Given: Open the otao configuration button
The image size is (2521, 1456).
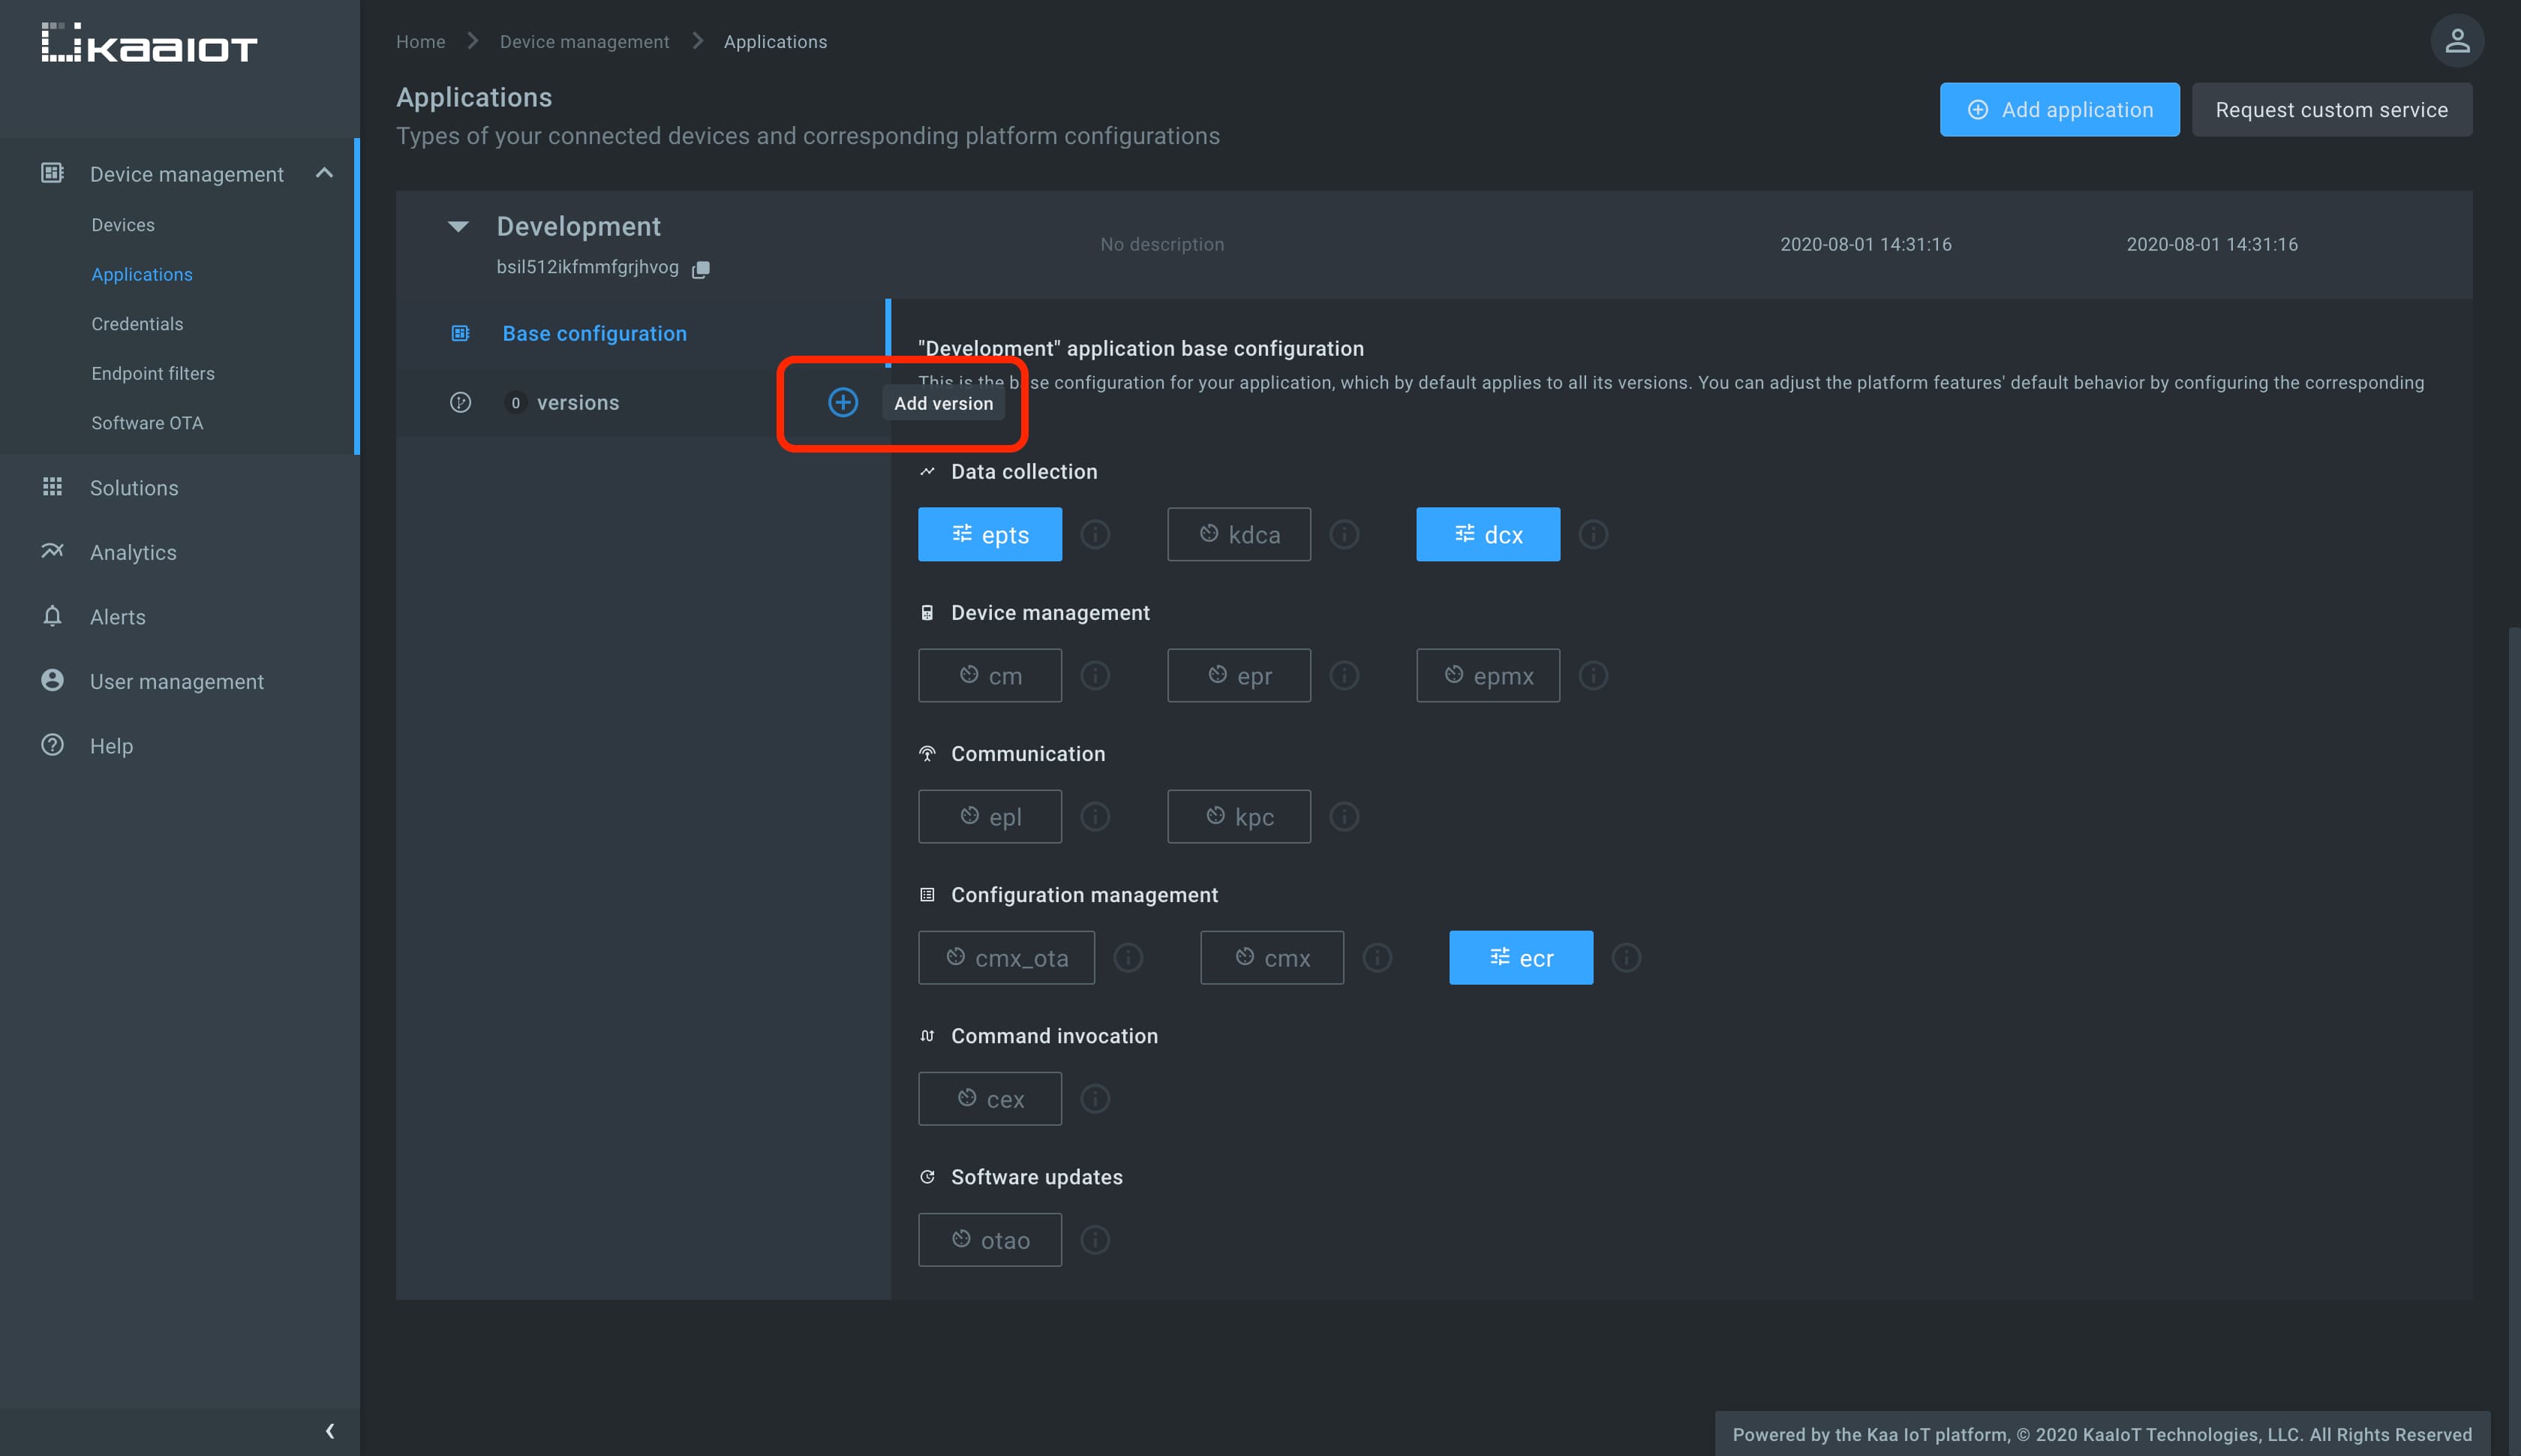Looking at the screenshot, I should click(x=990, y=1239).
